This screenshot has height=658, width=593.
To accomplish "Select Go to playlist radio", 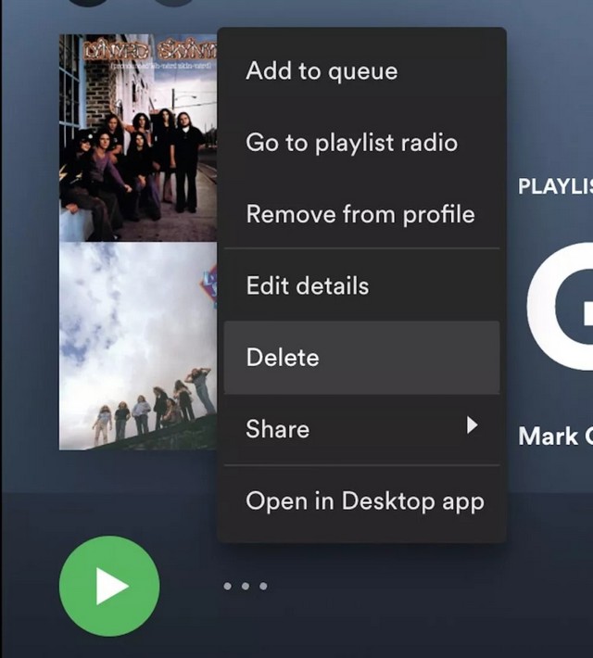I will coord(361,143).
